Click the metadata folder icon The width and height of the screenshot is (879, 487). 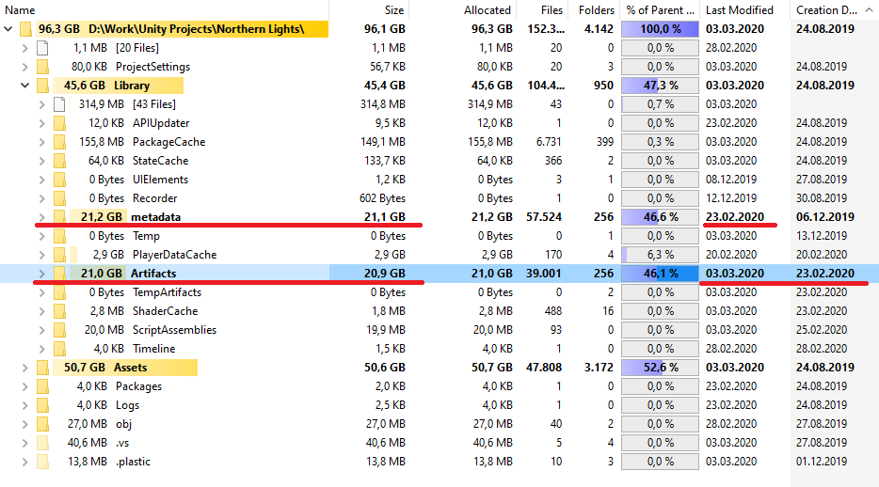(59, 217)
